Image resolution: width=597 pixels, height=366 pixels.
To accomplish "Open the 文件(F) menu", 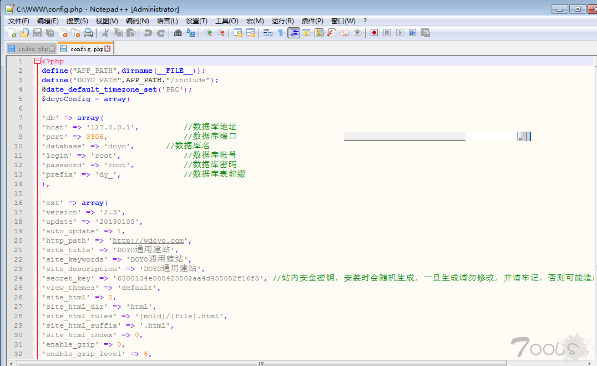I will [19, 21].
